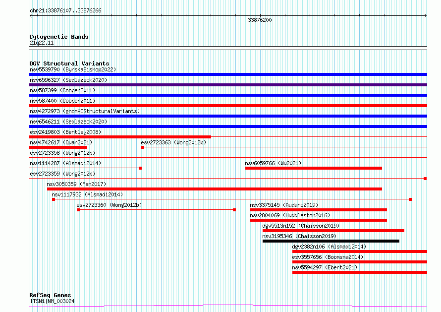The height and width of the screenshot is (312, 441).
Task: Open variant nsv3375145 (Audano2019) label
Action: pyautogui.click(x=284, y=205)
